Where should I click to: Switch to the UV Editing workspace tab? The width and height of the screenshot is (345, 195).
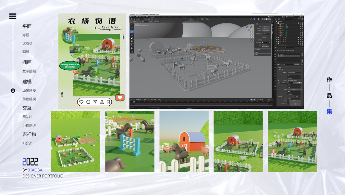click(170, 17)
